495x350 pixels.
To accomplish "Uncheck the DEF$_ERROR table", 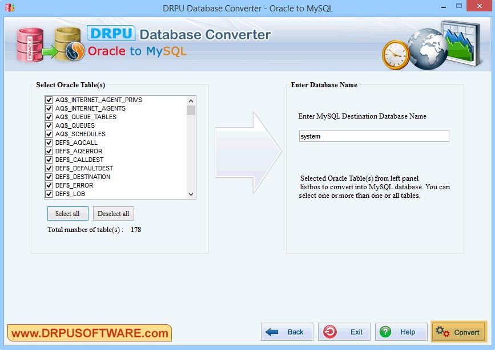I will (x=49, y=185).
